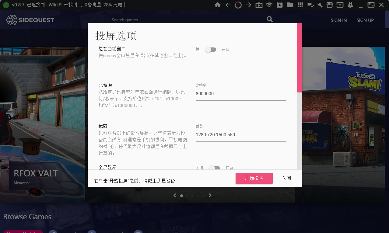Click the Metaverse label under RFOX VALT
Viewport: 389px width, 233px height.
coord(22,183)
